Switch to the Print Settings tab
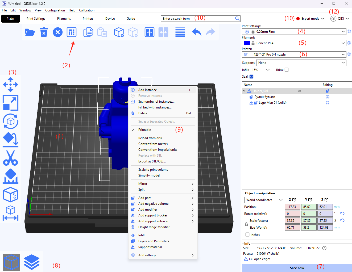 tap(36, 18)
